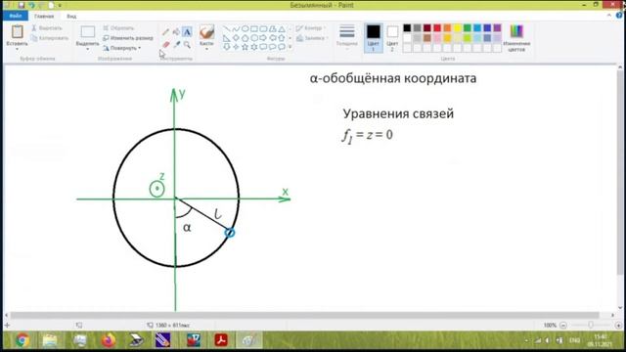This screenshot has height=352, width=626.
Task: Choose the six-point star shape
Action: point(254,47)
